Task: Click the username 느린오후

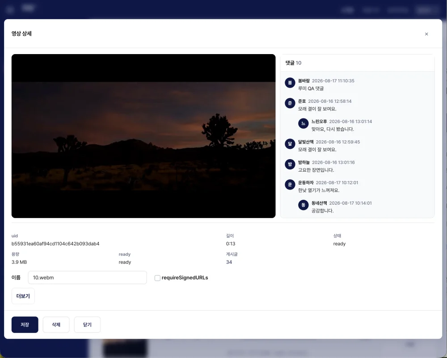Action: point(319,122)
